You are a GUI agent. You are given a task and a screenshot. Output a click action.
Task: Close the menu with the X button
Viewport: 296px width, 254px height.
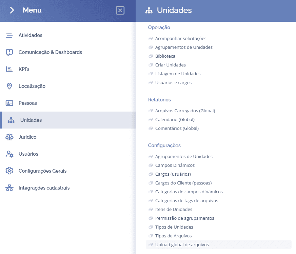coord(120,11)
